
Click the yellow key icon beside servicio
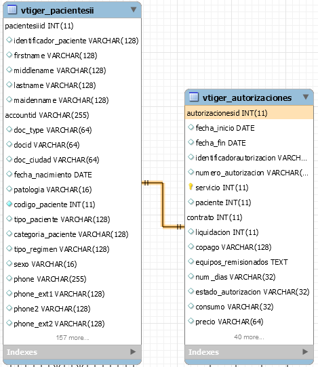(191, 187)
